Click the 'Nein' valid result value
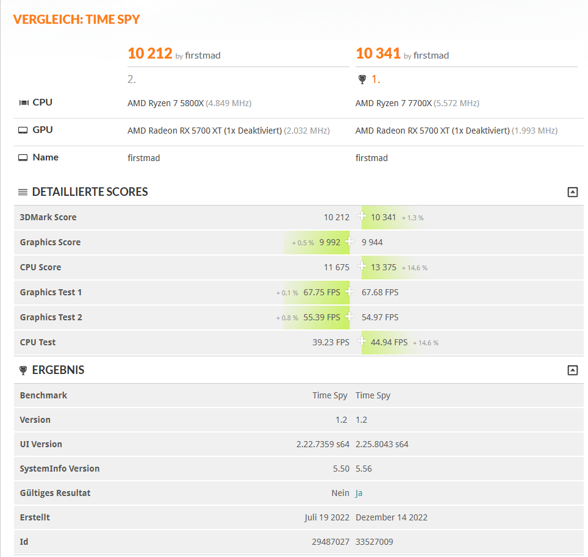The height and width of the screenshot is (557, 588). tap(340, 493)
